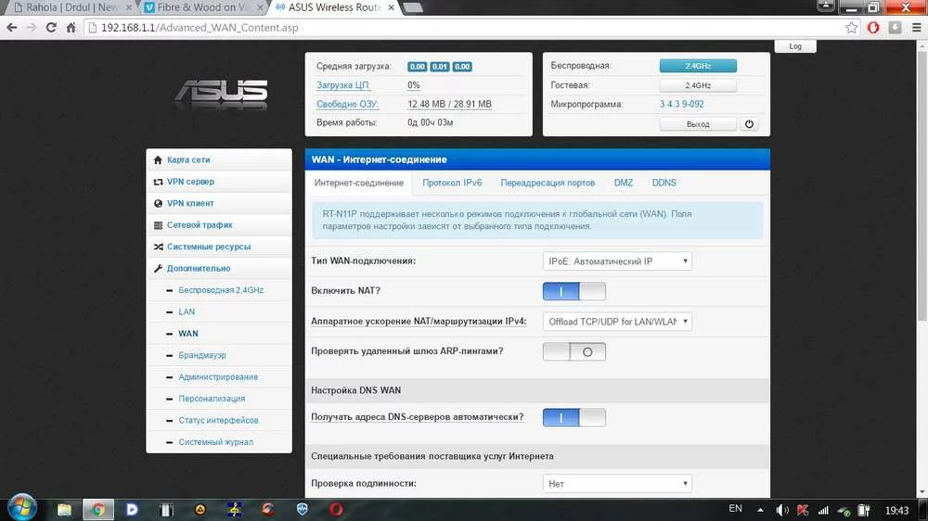Open the network signal tray icon
The height and width of the screenshot is (521, 928).
[x=823, y=510]
